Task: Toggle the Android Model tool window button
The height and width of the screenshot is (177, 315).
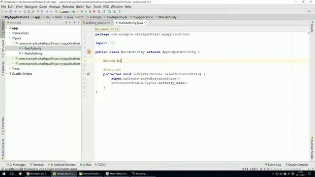Action: (x=312, y=148)
